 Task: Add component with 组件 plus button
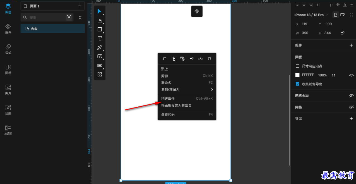pyautogui.click(x=352, y=45)
